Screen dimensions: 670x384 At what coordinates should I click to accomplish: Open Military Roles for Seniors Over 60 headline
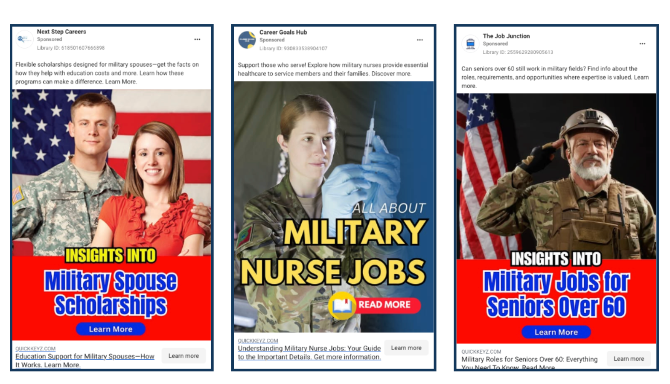pyautogui.click(x=530, y=363)
